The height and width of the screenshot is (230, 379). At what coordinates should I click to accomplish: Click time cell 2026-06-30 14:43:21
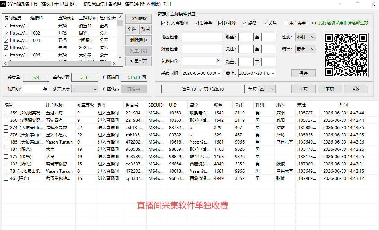point(343,164)
